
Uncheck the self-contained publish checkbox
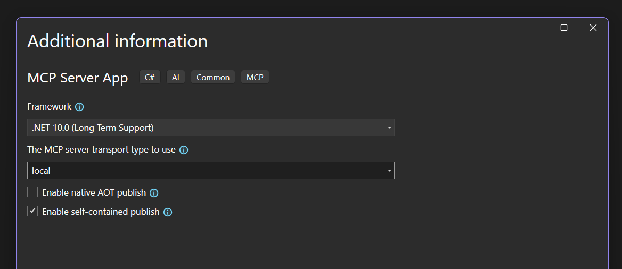pyautogui.click(x=32, y=212)
